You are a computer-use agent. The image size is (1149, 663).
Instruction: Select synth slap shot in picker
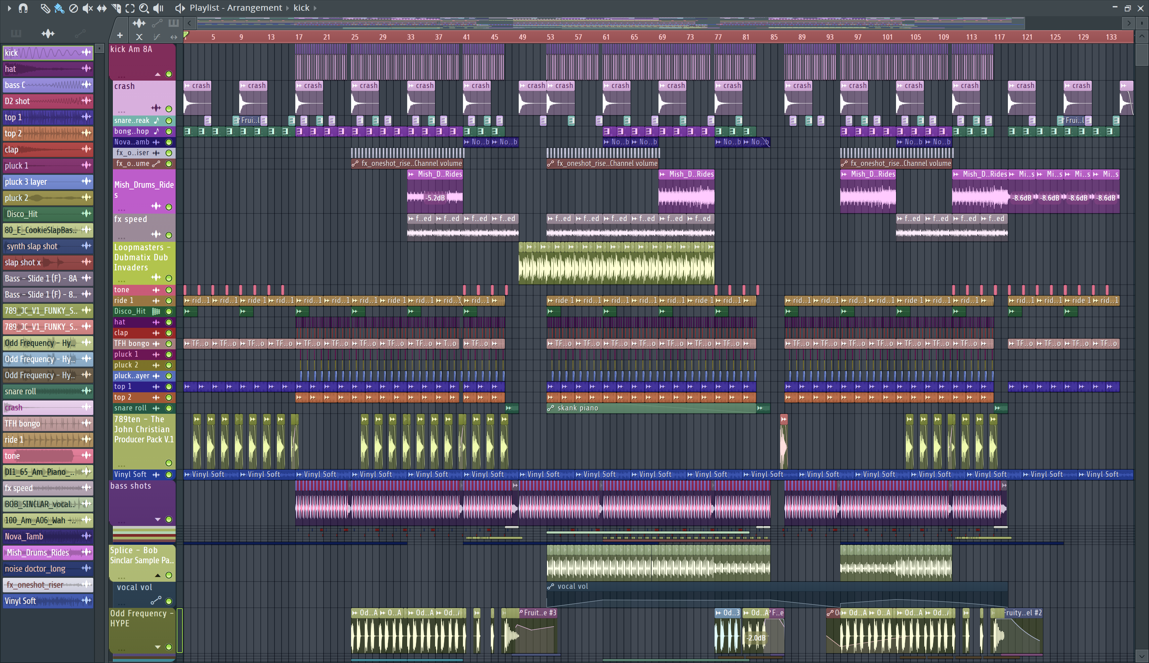tap(48, 246)
